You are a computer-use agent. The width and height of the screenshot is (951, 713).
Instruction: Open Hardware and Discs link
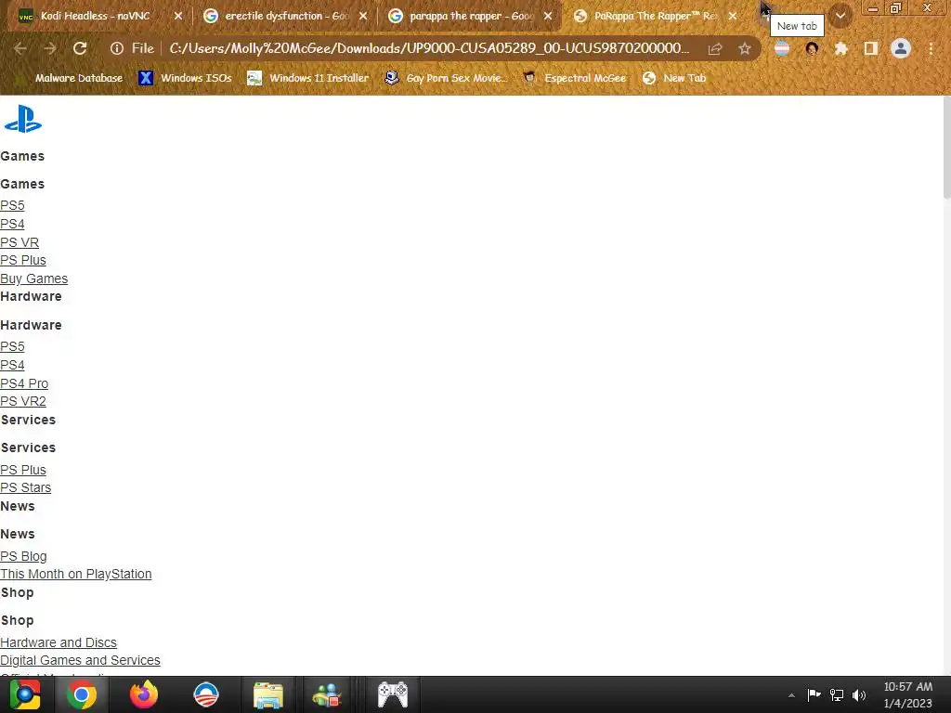pyautogui.click(x=59, y=642)
